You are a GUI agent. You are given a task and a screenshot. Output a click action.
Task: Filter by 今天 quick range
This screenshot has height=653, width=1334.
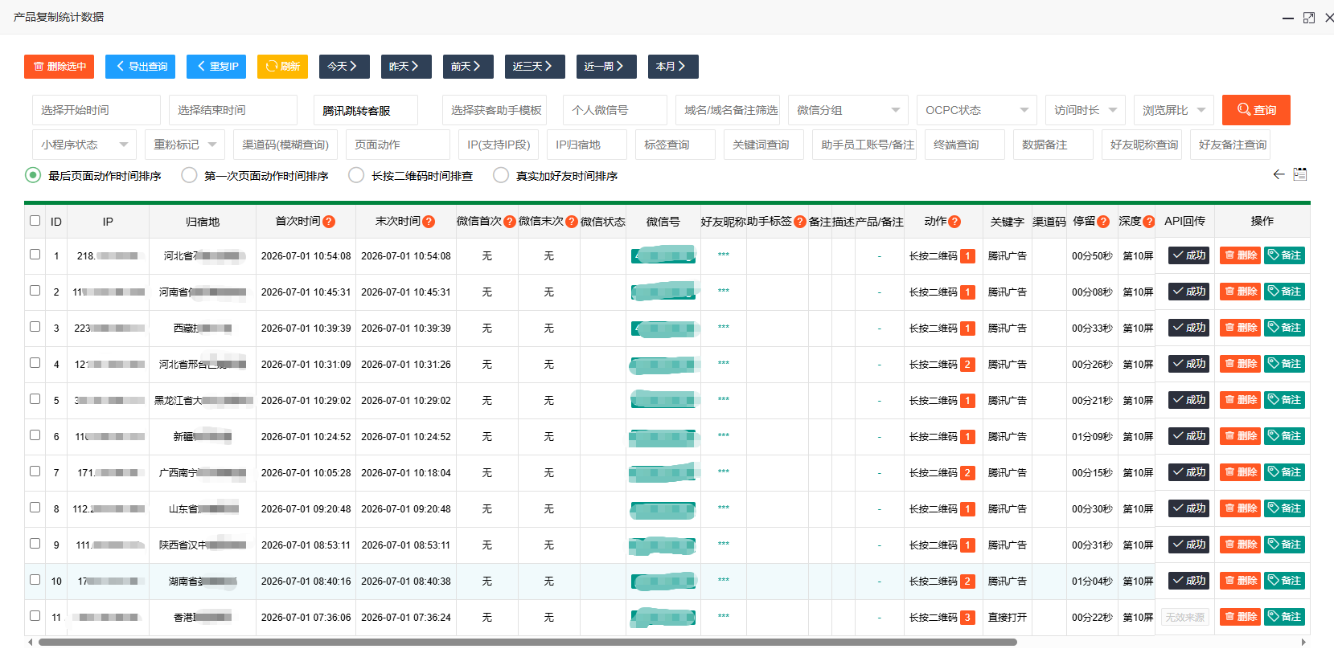coord(344,67)
